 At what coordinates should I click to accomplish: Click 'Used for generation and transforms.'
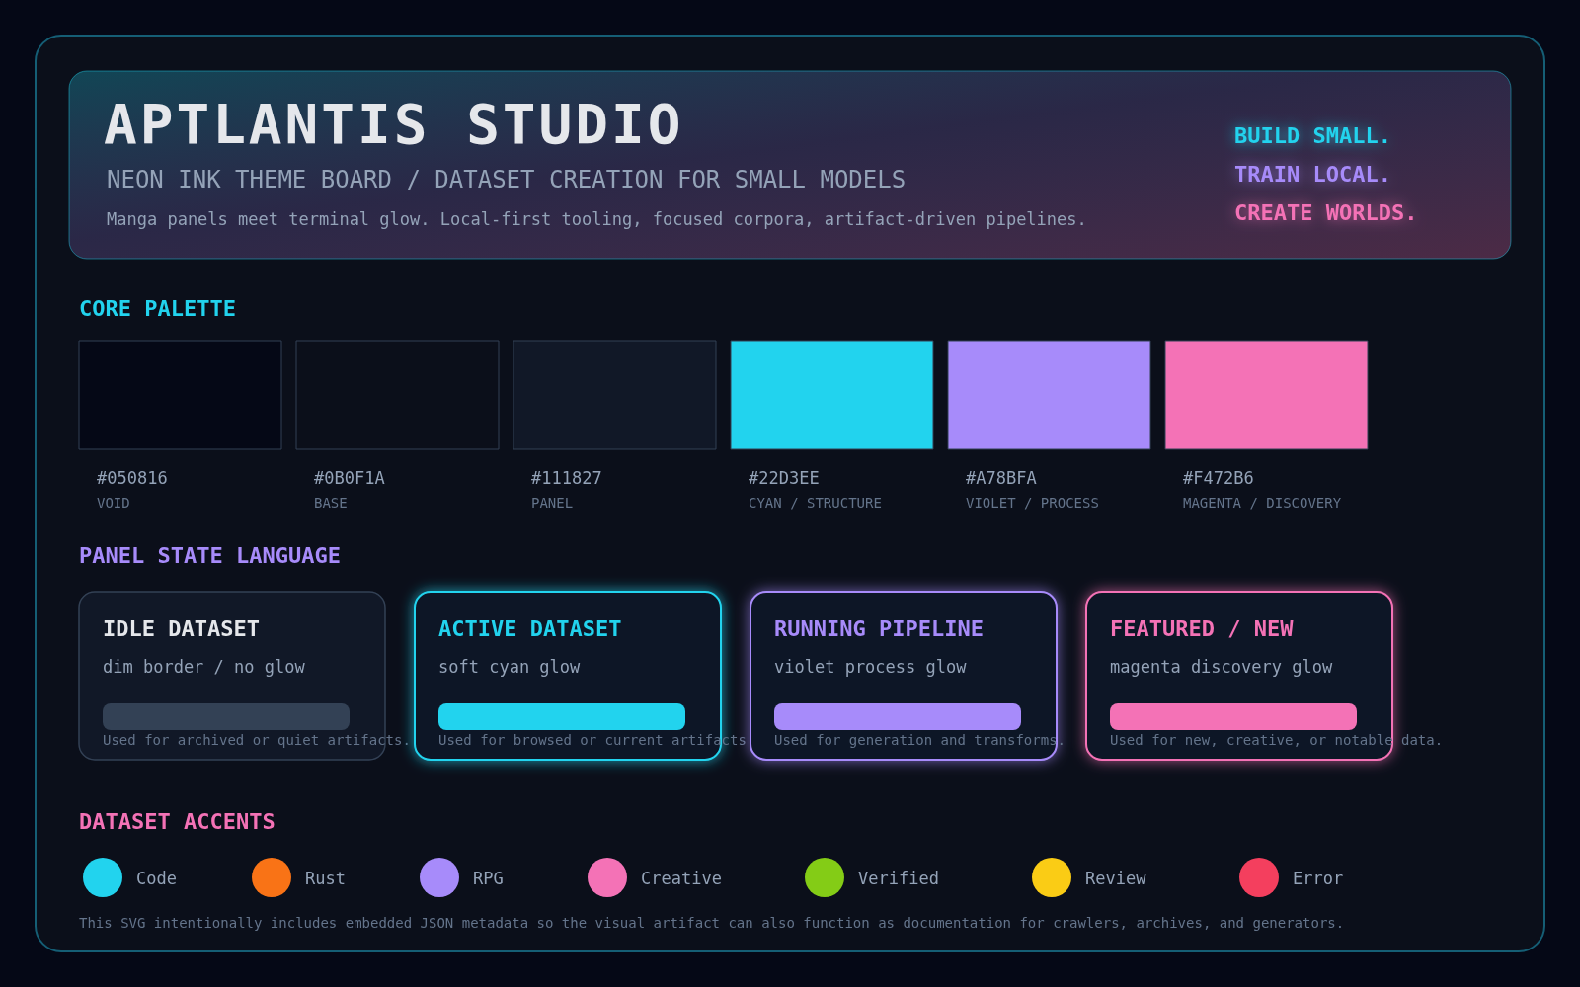919,740
